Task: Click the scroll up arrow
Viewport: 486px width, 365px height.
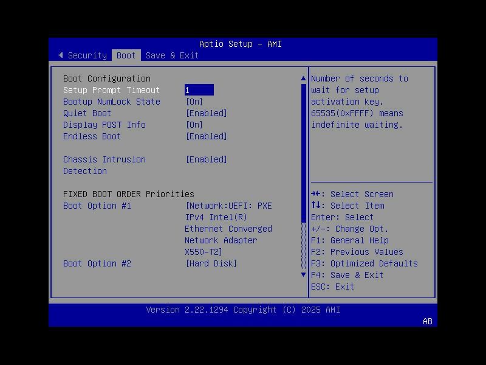Action: tap(303, 78)
